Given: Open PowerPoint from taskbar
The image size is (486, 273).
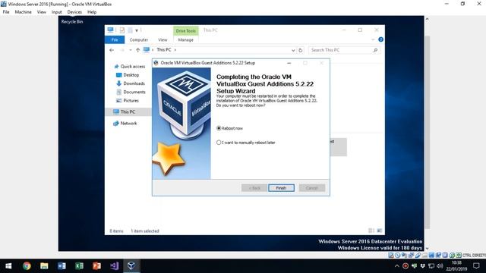Looking at the screenshot, I should [x=96, y=266].
